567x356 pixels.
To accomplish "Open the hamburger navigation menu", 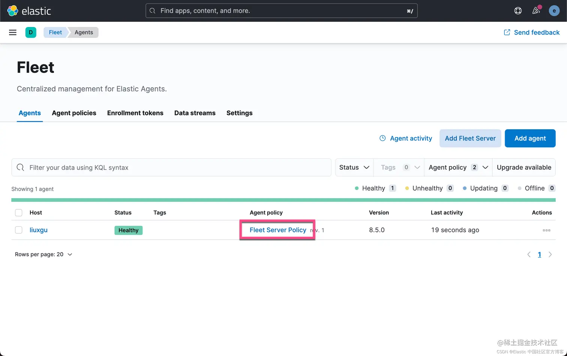I will 13,32.
